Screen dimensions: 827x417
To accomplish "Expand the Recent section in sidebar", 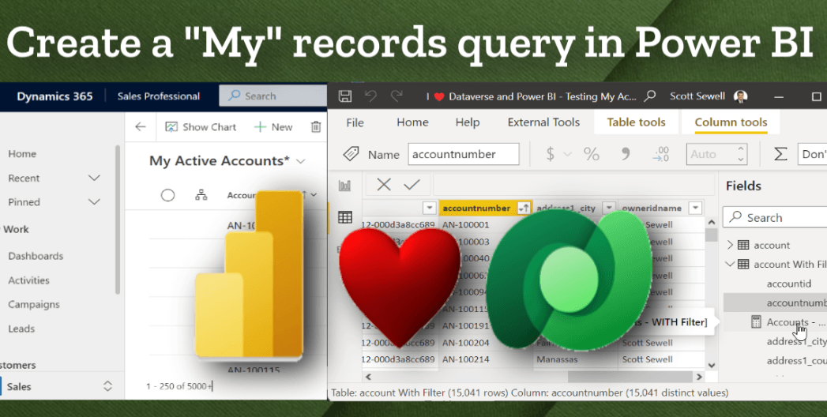I will [95, 178].
